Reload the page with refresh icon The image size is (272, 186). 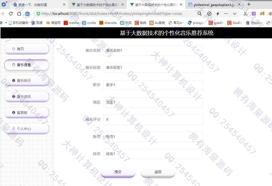click(x=11, y=14)
